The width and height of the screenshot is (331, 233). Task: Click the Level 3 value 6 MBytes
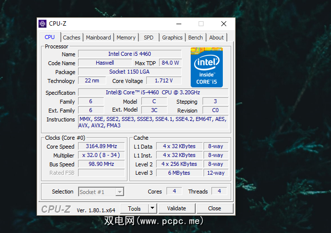click(179, 173)
